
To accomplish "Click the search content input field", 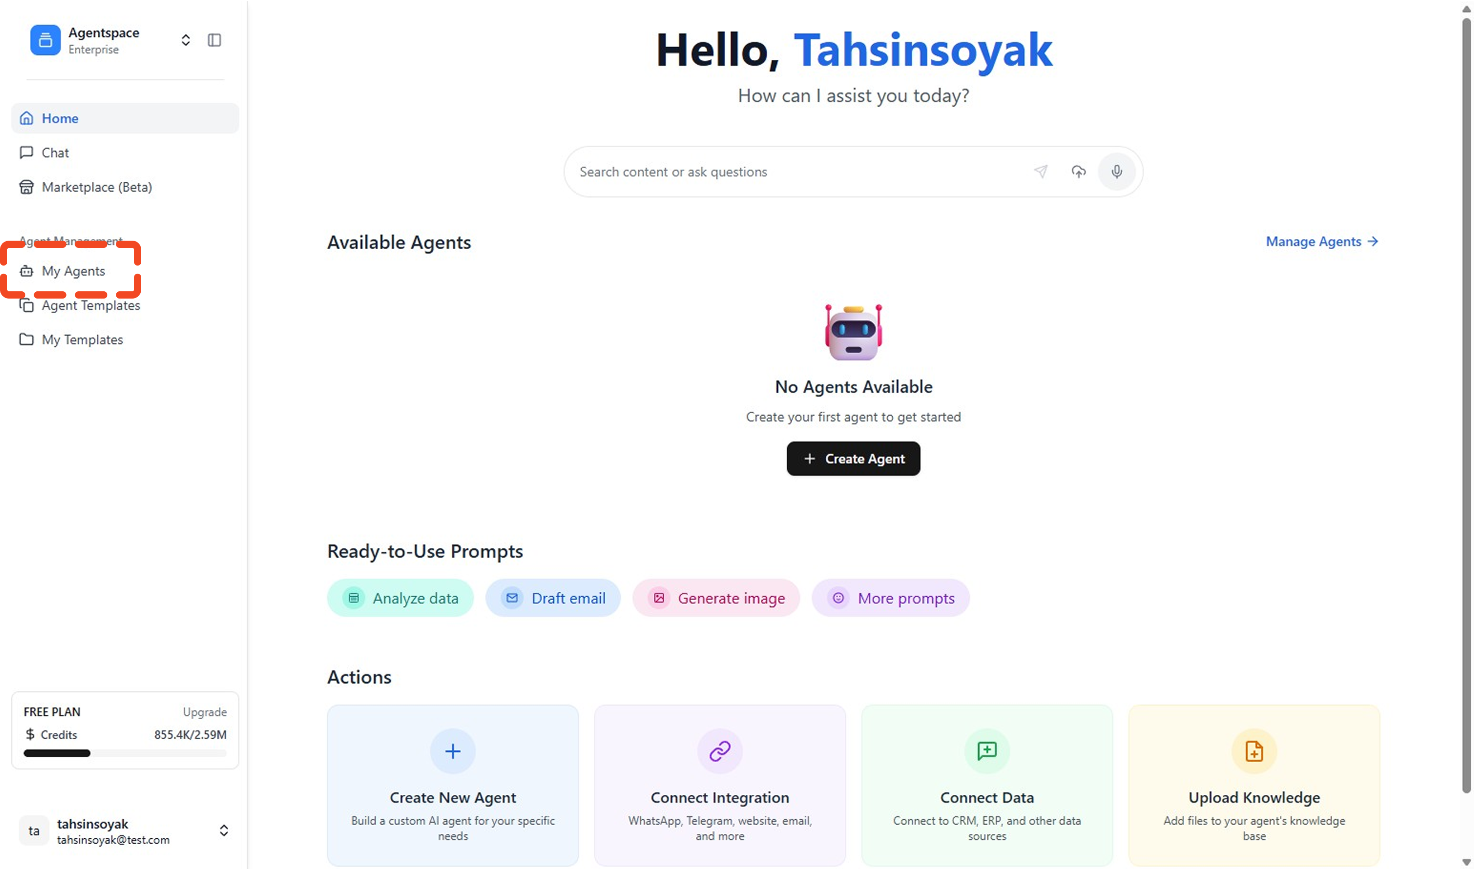I will (797, 172).
